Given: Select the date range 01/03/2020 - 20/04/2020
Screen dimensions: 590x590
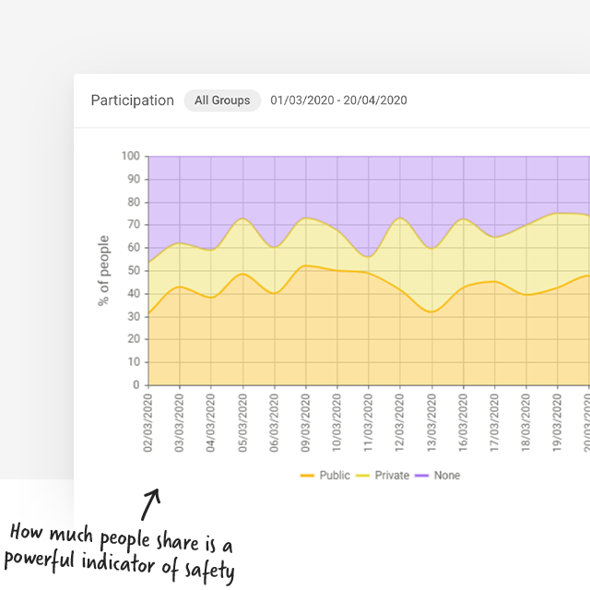Looking at the screenshot, I should (x=338, y=100).
